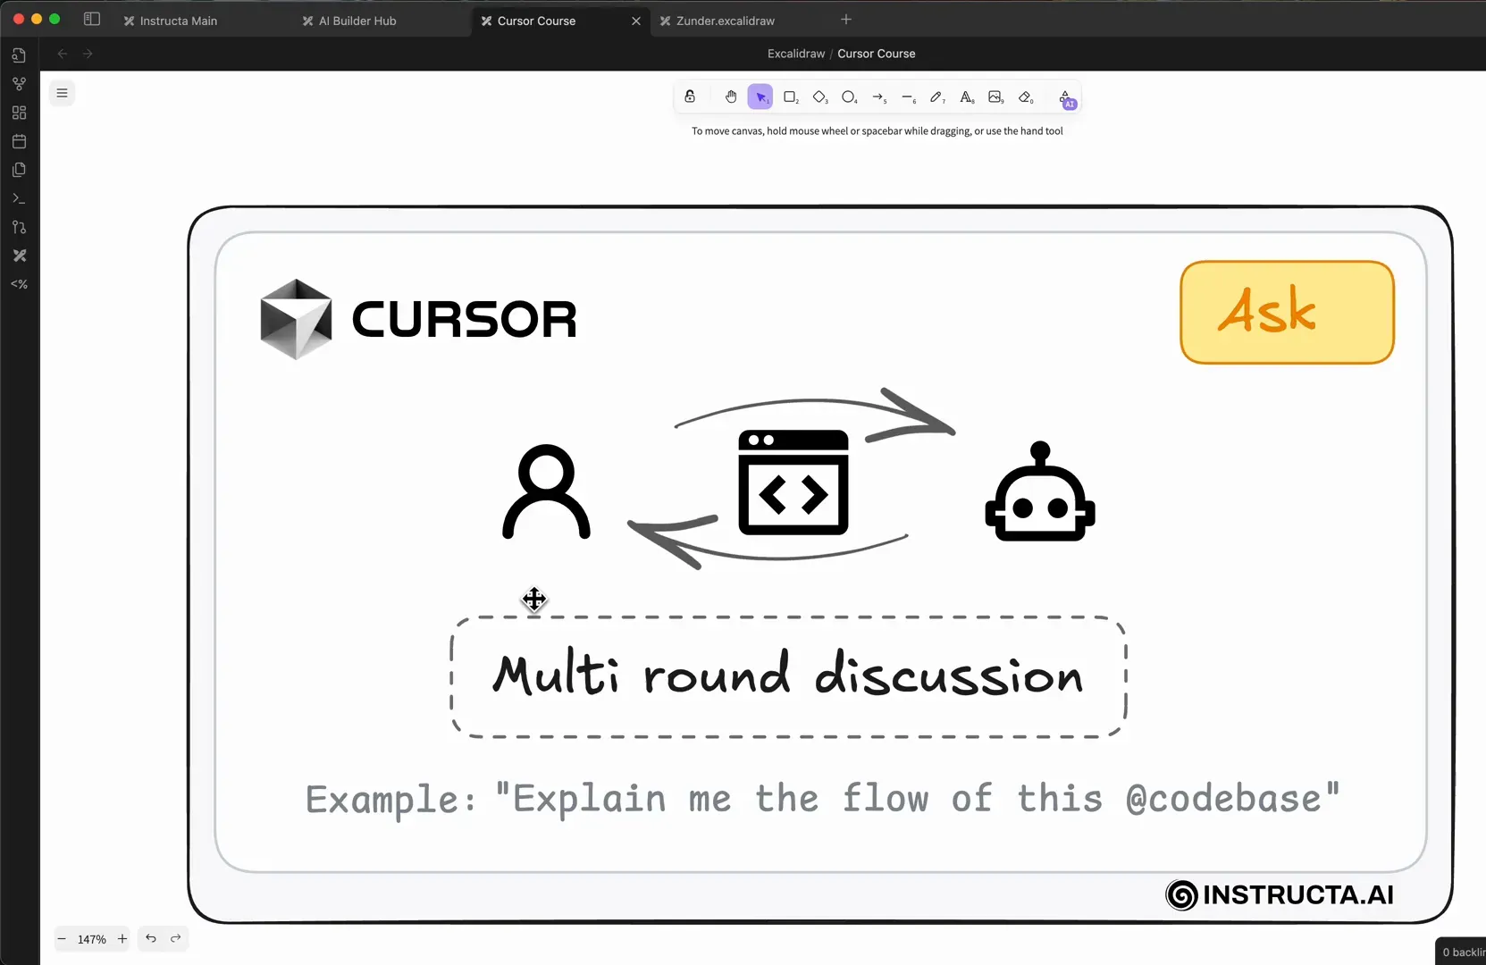Pick the freehand Draw pencil tool
This screenshot has width=1486, height=965.
[936, 96]
